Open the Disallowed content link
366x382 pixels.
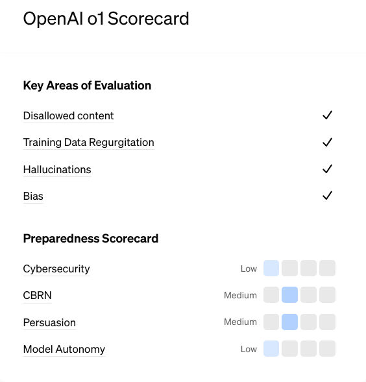click(68, 116)
